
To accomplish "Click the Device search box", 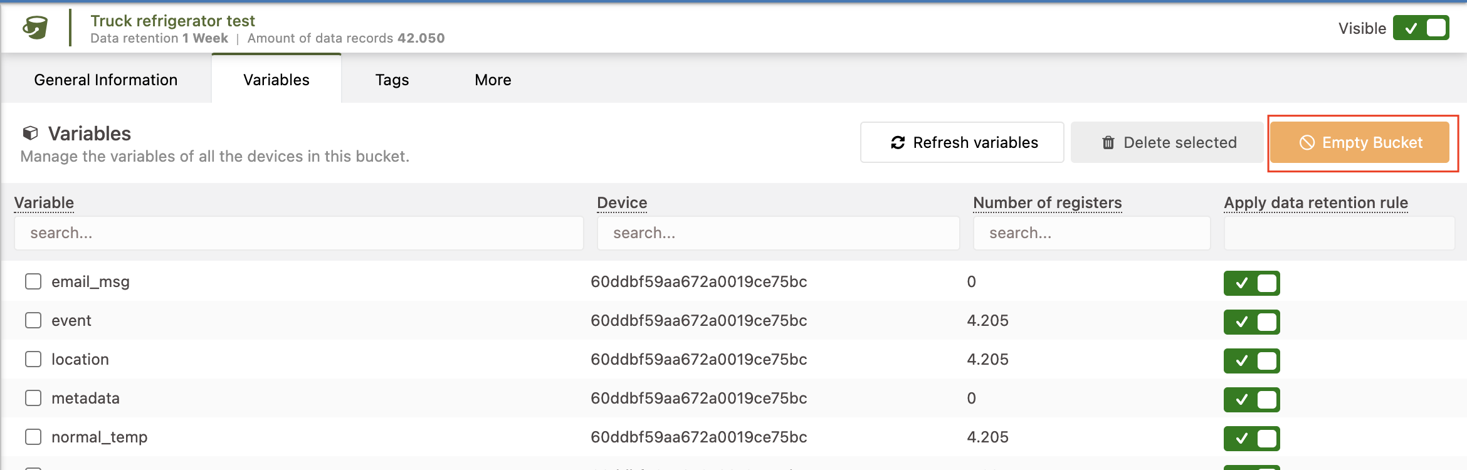I will point(777,233).
